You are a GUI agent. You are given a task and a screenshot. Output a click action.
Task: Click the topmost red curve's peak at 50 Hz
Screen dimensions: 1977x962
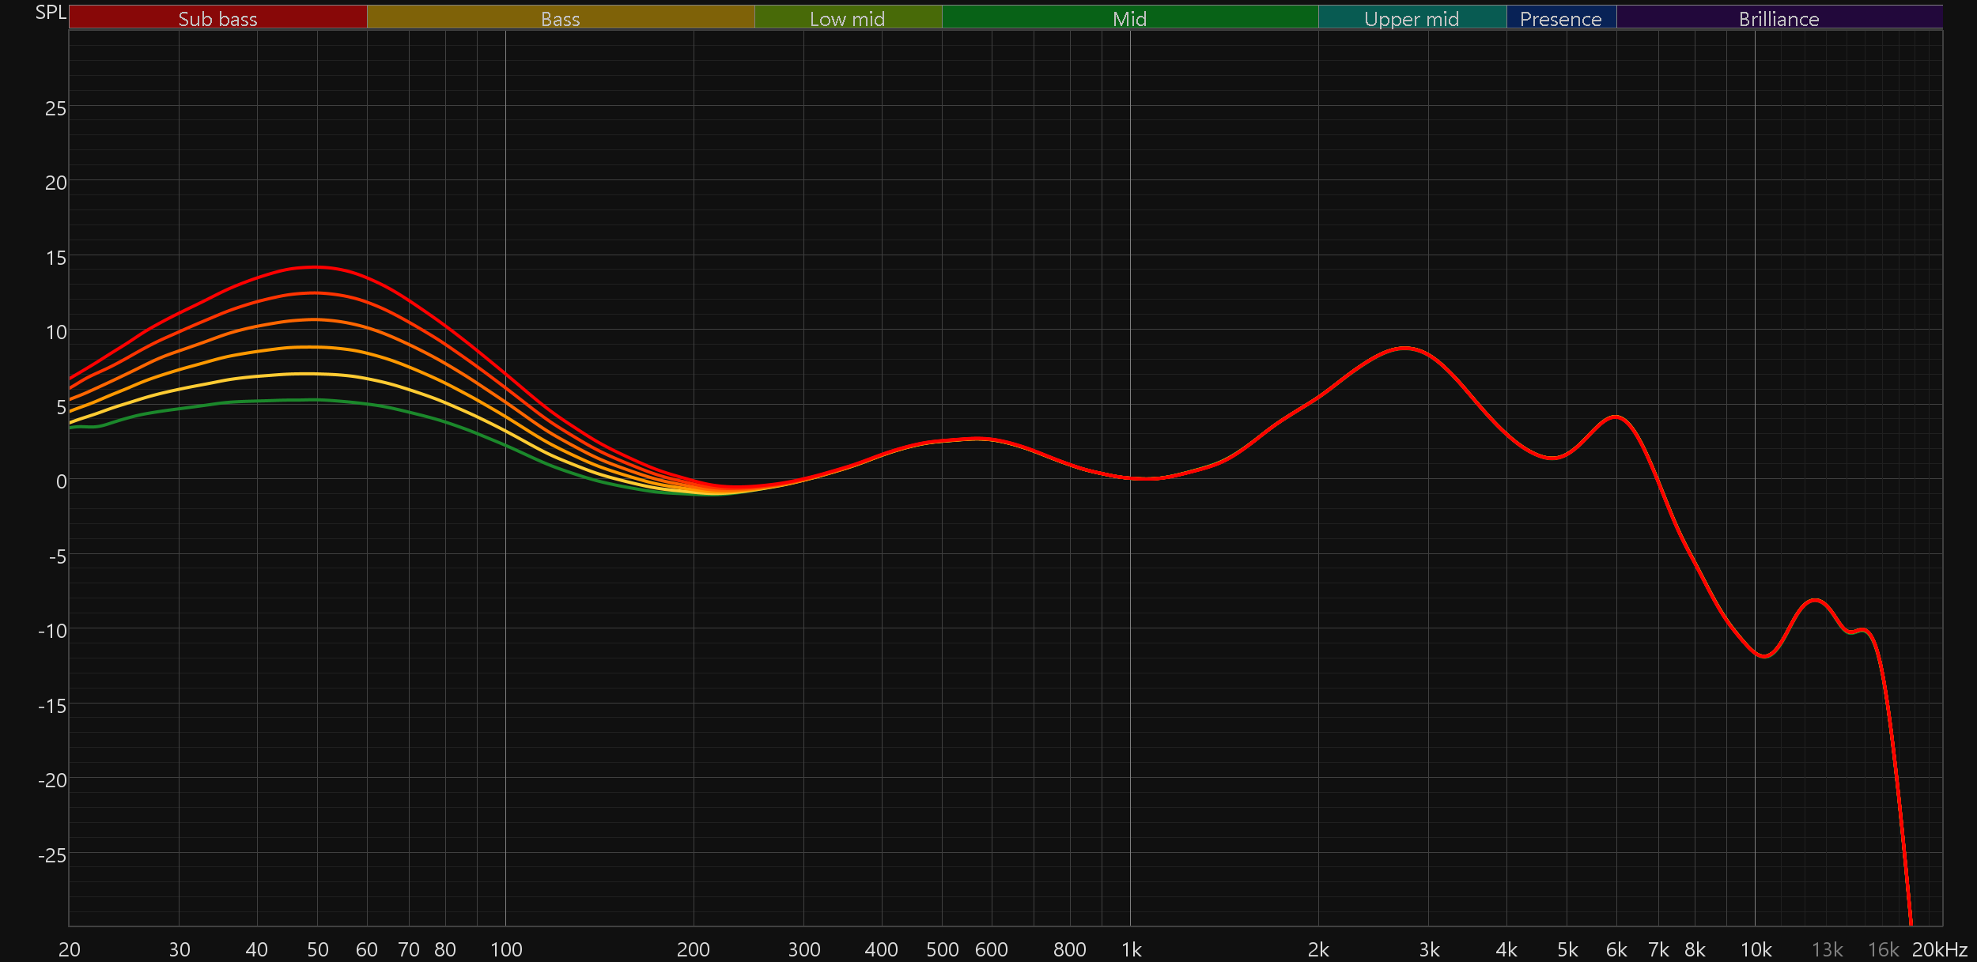[x=316, y=267]
